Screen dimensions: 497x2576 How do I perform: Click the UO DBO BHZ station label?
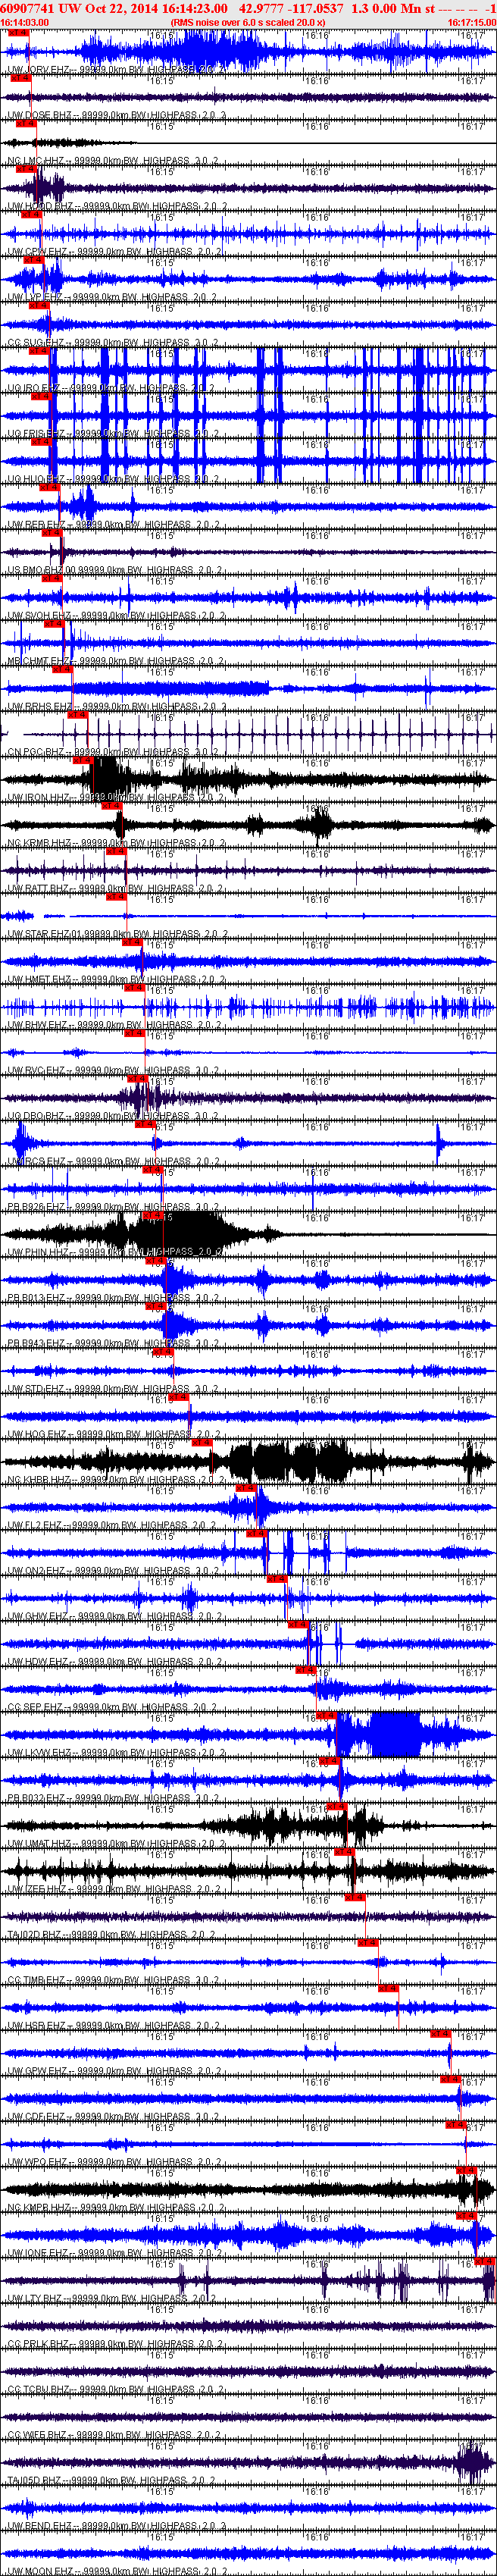(114, 1115)
